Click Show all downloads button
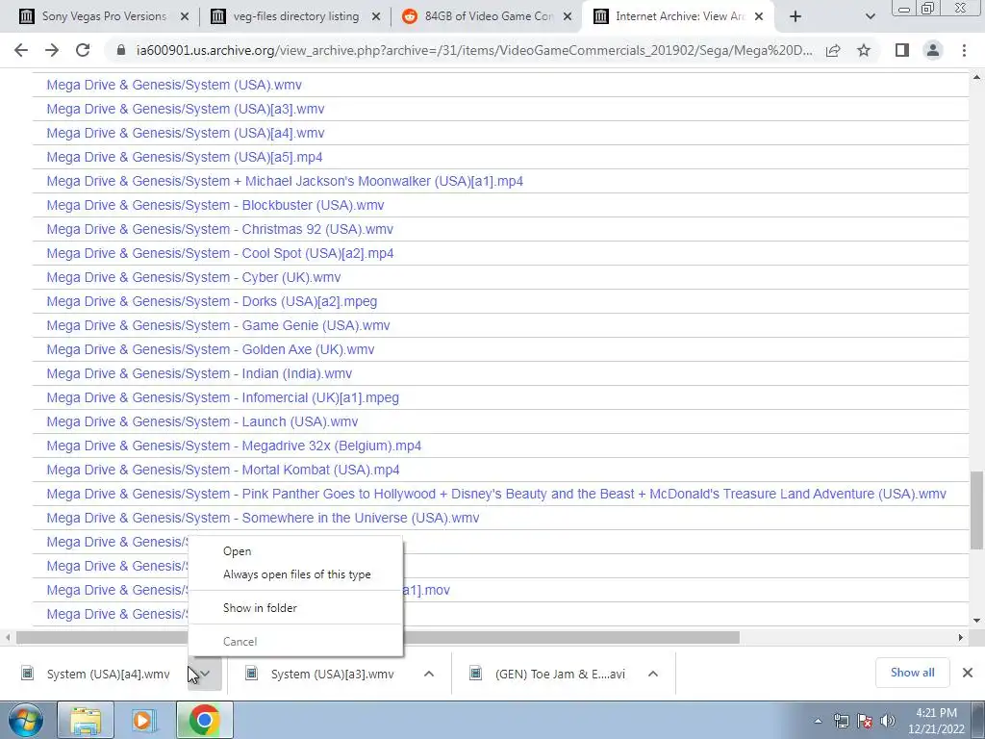 [912, 673]
